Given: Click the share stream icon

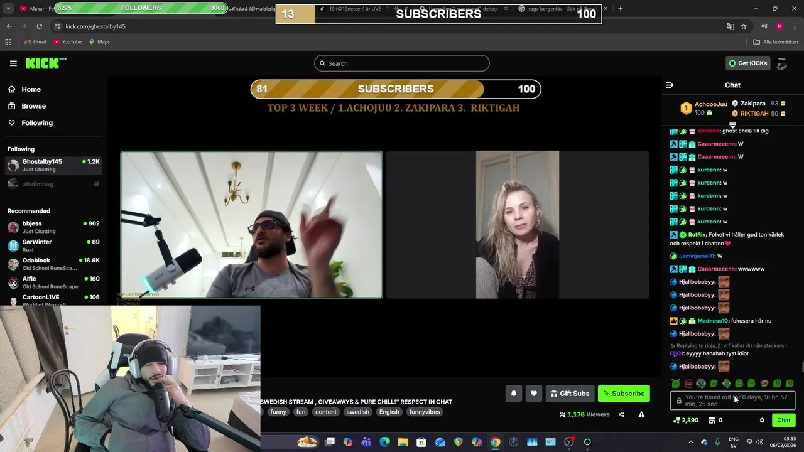Looking at the screenshot, I should (x=621, y=414).
